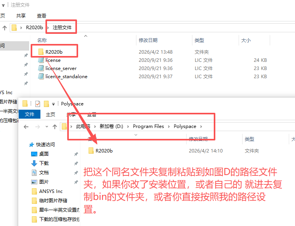Viewport: 295px width, 226px height.
Task: Select the license_standalone file icon
Action: [41, 76]
